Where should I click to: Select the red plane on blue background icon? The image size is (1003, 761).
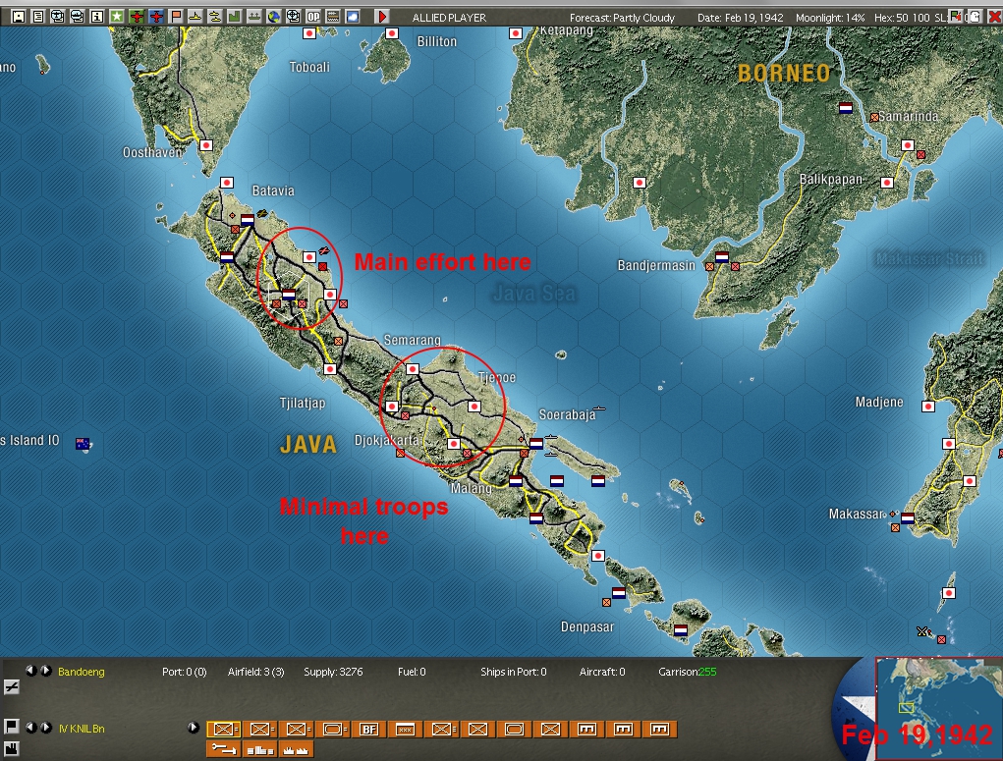(156, 17)
